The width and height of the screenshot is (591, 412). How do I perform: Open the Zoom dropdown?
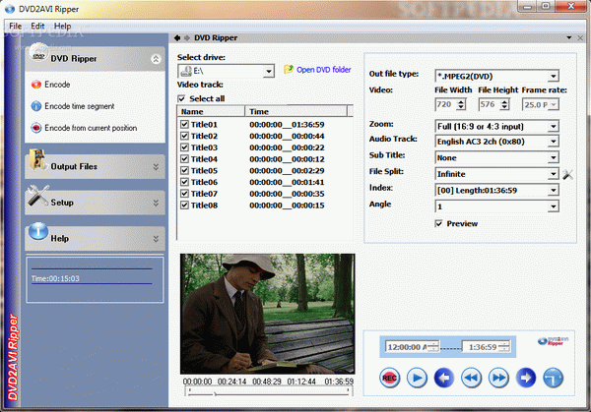tap(553, 127)
